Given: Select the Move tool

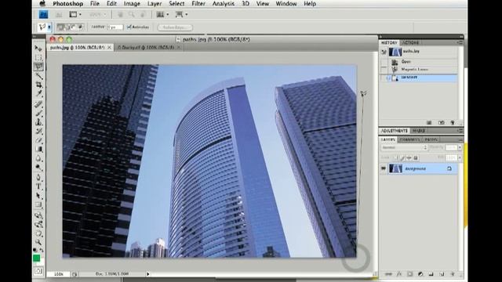Looking at the screenshot, I should (38, 49).
